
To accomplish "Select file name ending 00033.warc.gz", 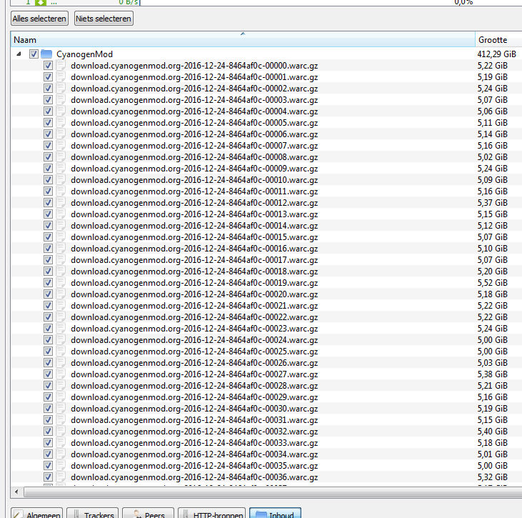I will [194, 443].
